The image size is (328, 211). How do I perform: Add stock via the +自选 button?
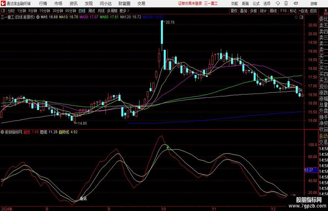coord(303,11)
